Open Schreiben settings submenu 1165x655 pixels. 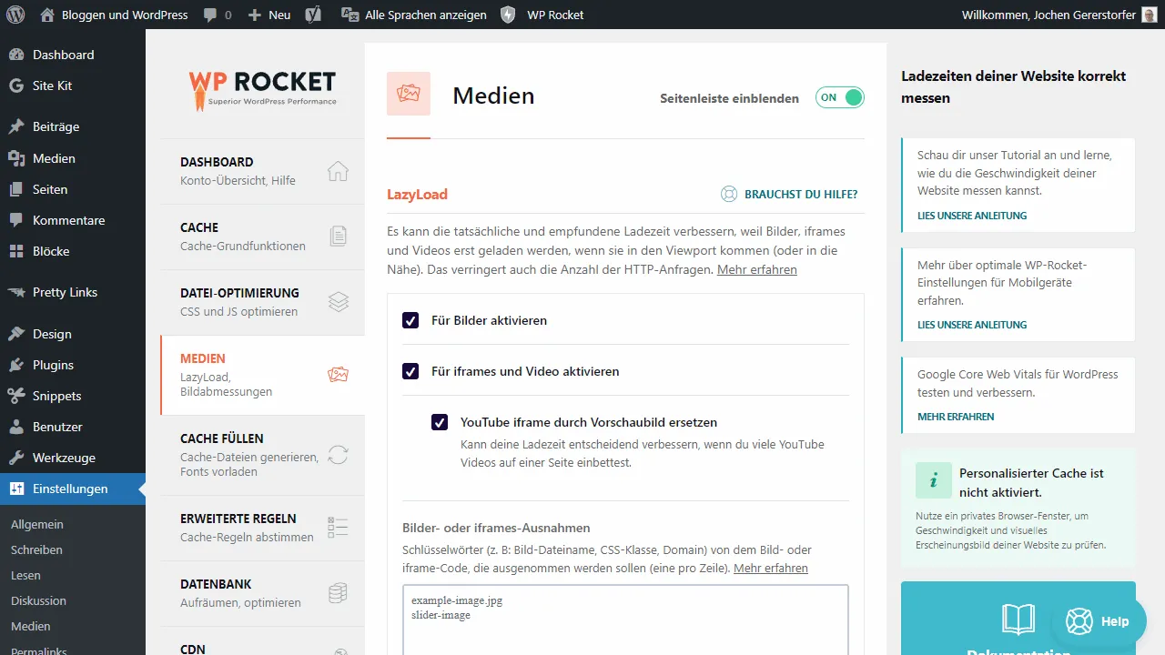[x=36, y=549]
